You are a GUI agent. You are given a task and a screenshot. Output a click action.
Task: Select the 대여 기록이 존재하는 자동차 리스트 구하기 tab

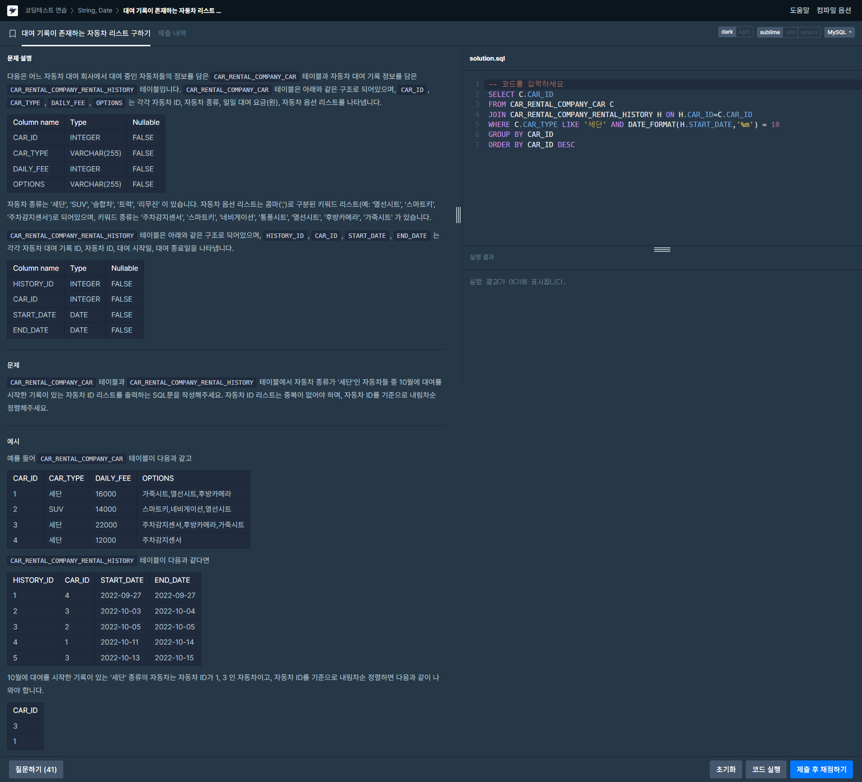click(x=86, y=33)
